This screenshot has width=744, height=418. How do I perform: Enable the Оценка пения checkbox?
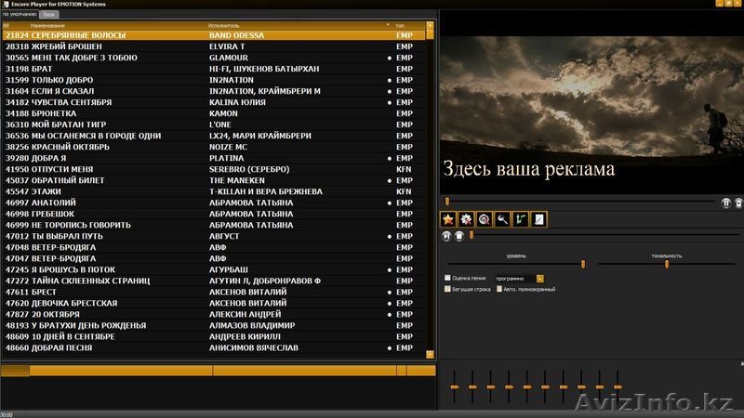tap(448, 278)
